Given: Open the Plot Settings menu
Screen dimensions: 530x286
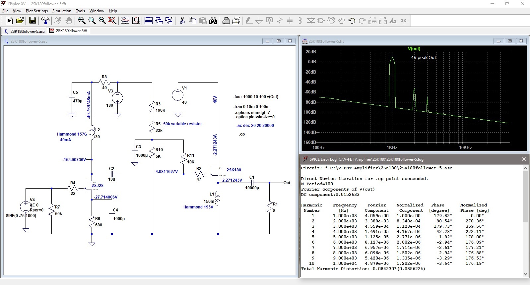Looking at the screenshot, I should pos(37,11).
